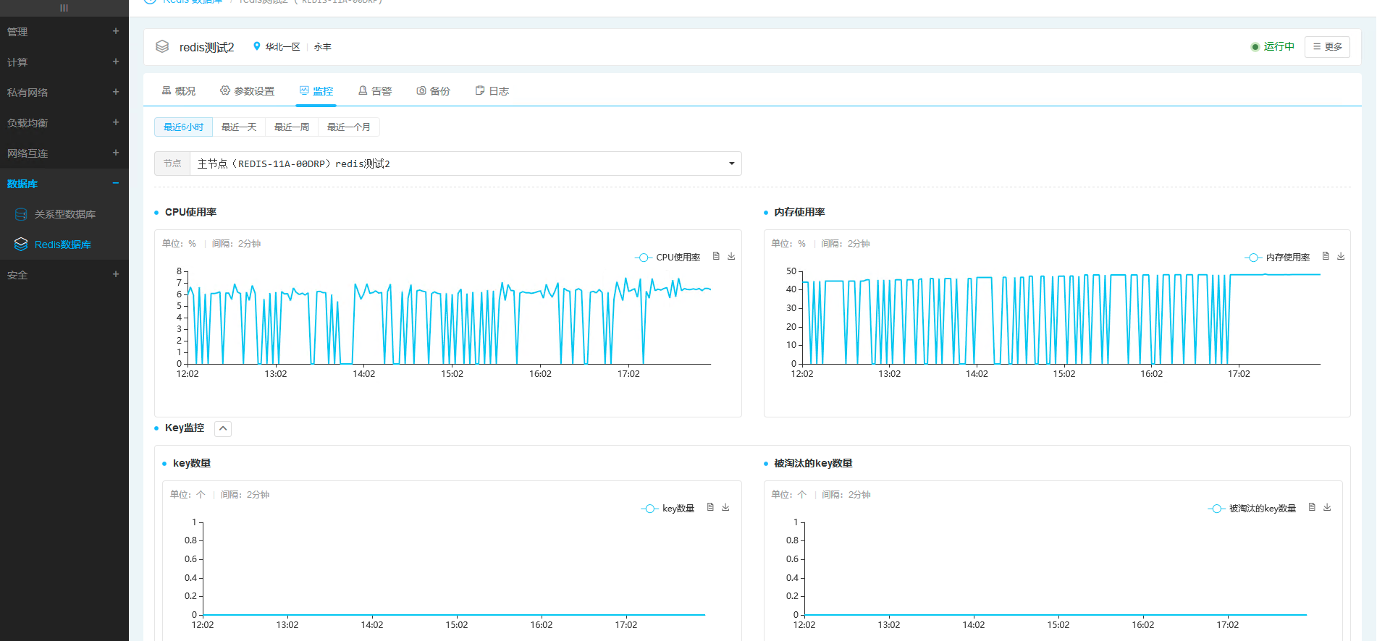Select the 最近一天 time range

[239, 127]
